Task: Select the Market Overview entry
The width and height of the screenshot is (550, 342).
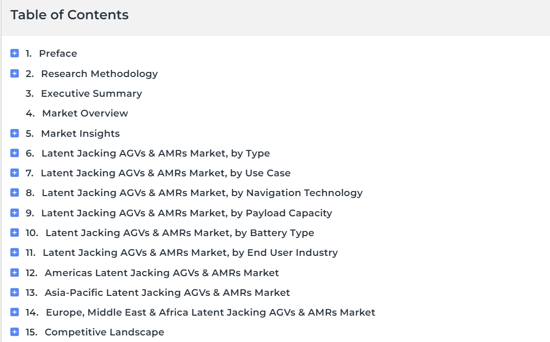Action: pyautogui.click(x=85, y=113)
